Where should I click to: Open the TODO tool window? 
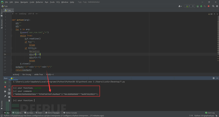[x=39, y=113]
